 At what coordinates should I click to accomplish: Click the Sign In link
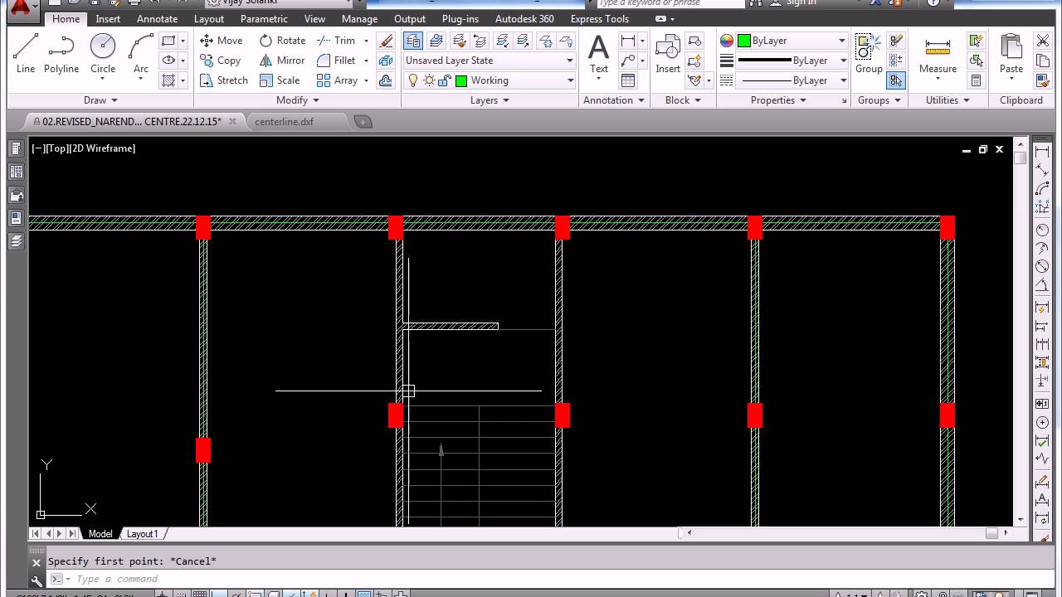coord(801,3)
